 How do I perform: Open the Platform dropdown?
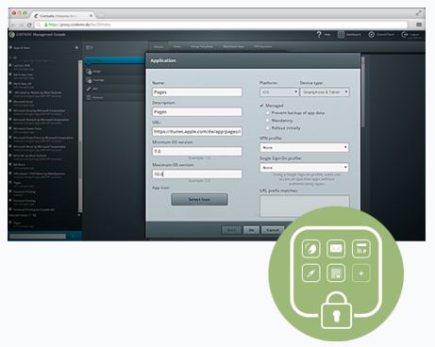click(x=279, y=92)
